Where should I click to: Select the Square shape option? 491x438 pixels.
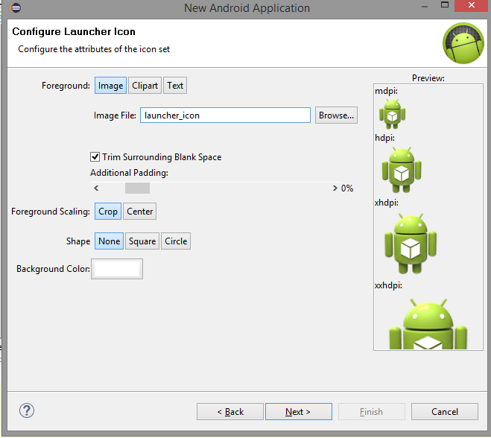[x=142, y=241]
